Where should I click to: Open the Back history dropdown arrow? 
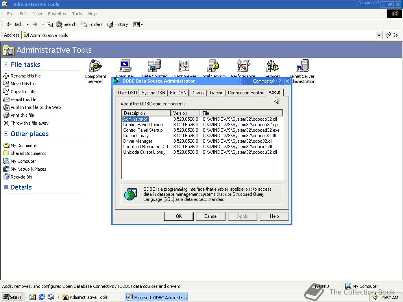tap(28, 25)
